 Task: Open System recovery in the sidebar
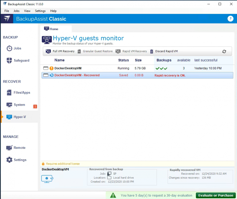pyautogui.click(x=19, y=105)
